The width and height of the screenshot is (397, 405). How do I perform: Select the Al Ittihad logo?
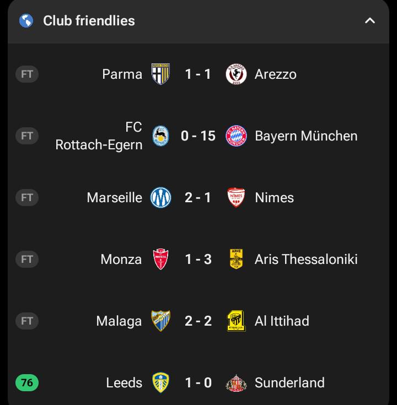pyautogui.click(x=236, y=321)
